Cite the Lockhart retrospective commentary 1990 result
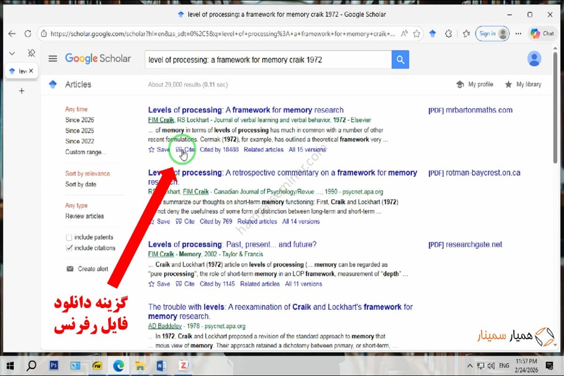Image resolution: width=564 pixels, height=376 pixels. (185, 221)
